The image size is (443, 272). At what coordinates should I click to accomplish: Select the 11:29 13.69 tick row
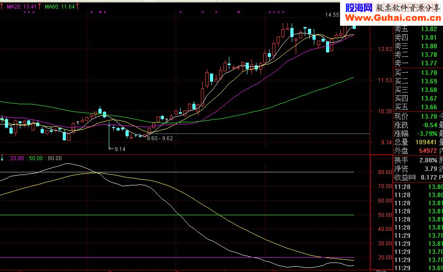(x=418, y=268)
